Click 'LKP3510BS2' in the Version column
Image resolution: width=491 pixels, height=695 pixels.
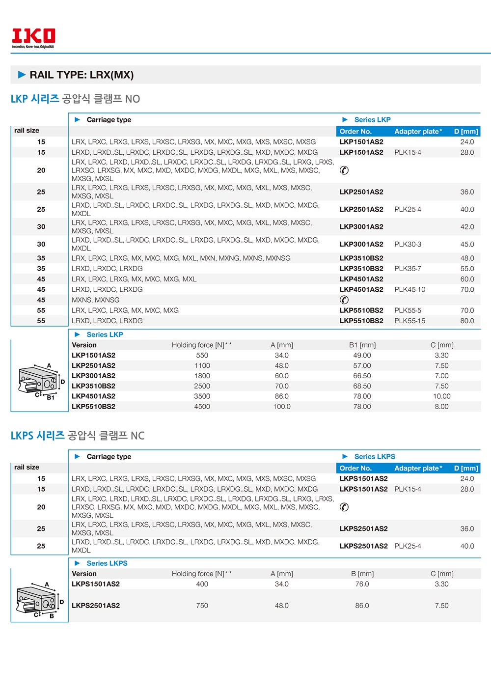tap(93, 386)
